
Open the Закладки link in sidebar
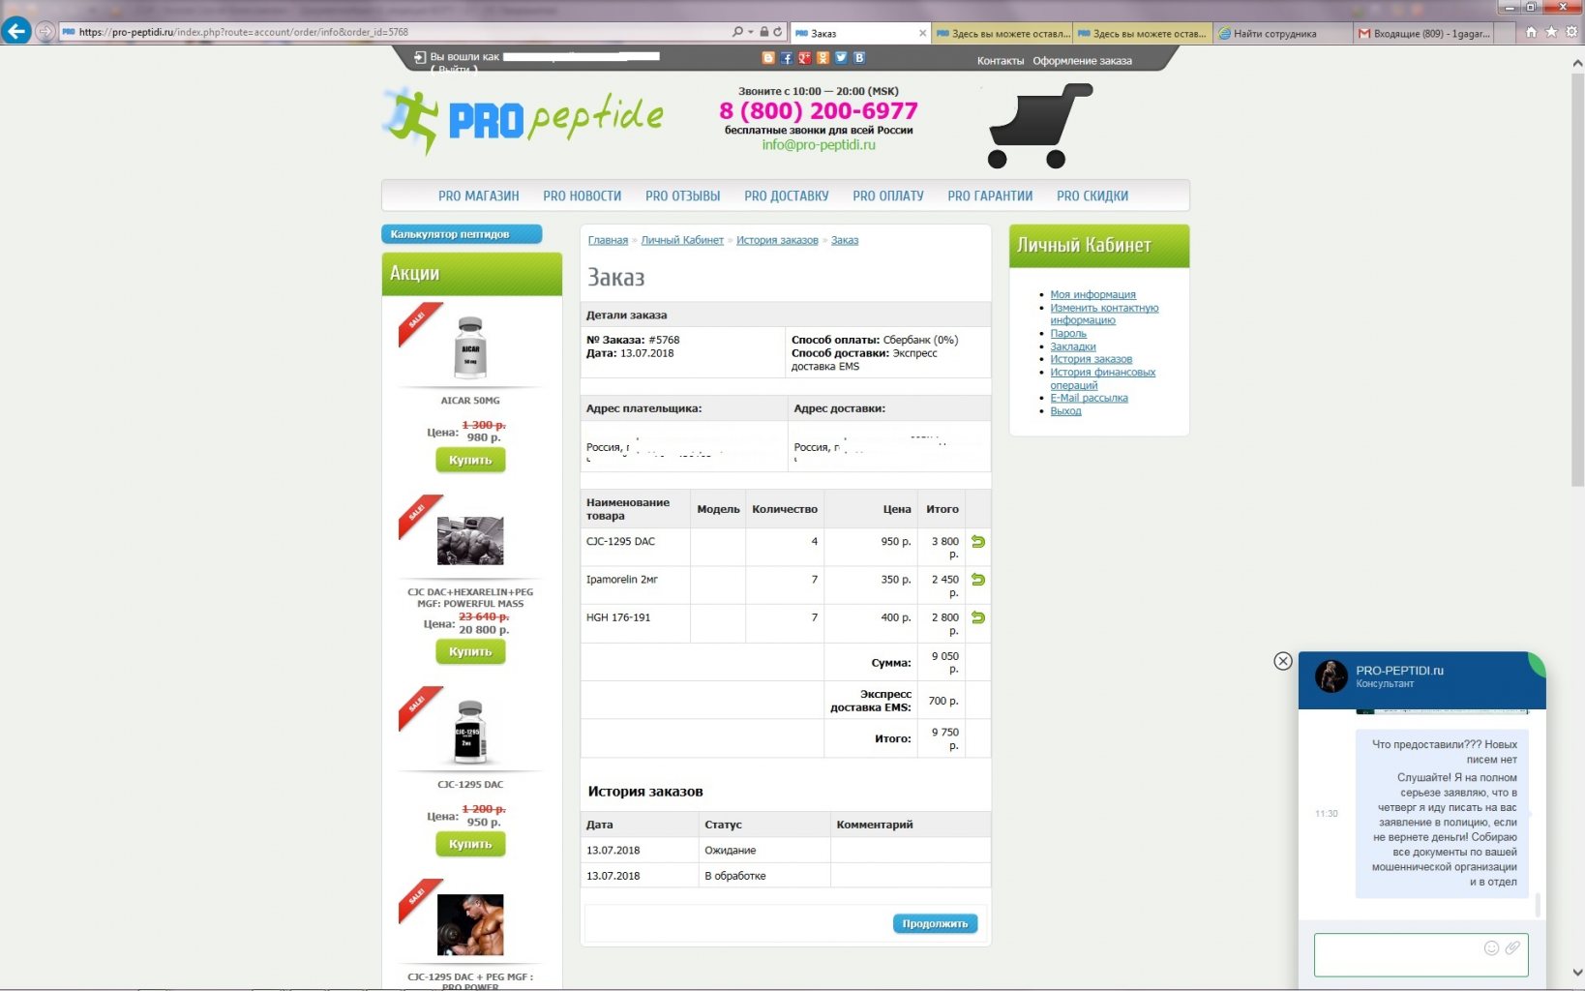[1073, 346]
